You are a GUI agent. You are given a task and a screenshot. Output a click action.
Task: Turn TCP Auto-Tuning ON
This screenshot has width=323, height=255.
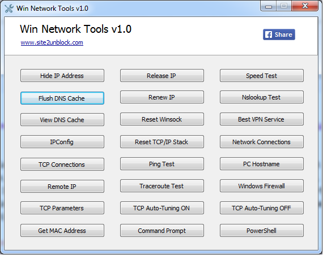coord(162,208)
